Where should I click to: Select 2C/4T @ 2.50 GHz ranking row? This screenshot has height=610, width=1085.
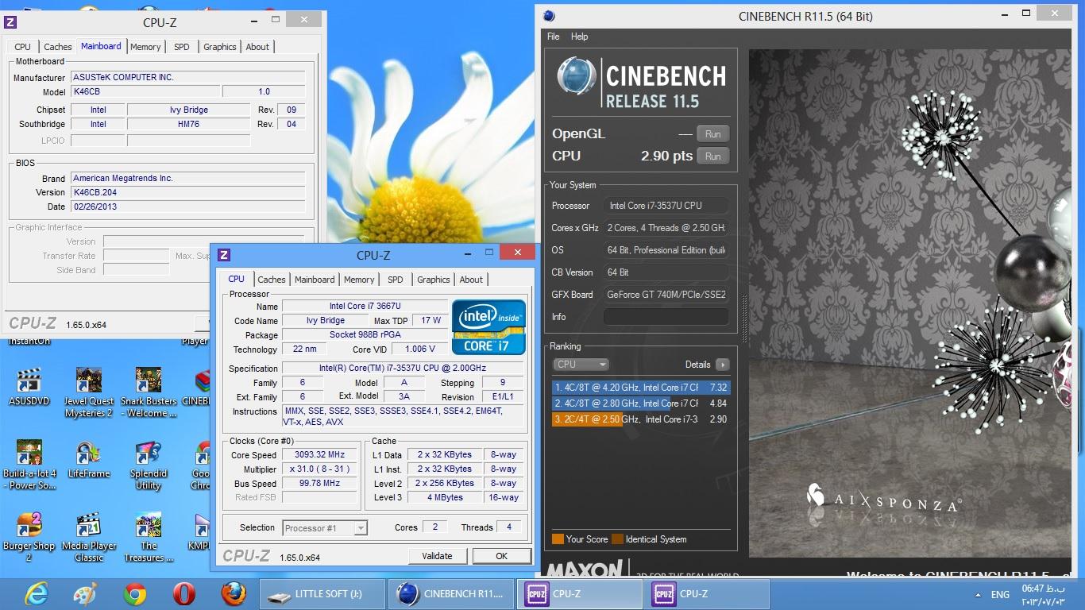pyautogui.click(x=640, y=419)
